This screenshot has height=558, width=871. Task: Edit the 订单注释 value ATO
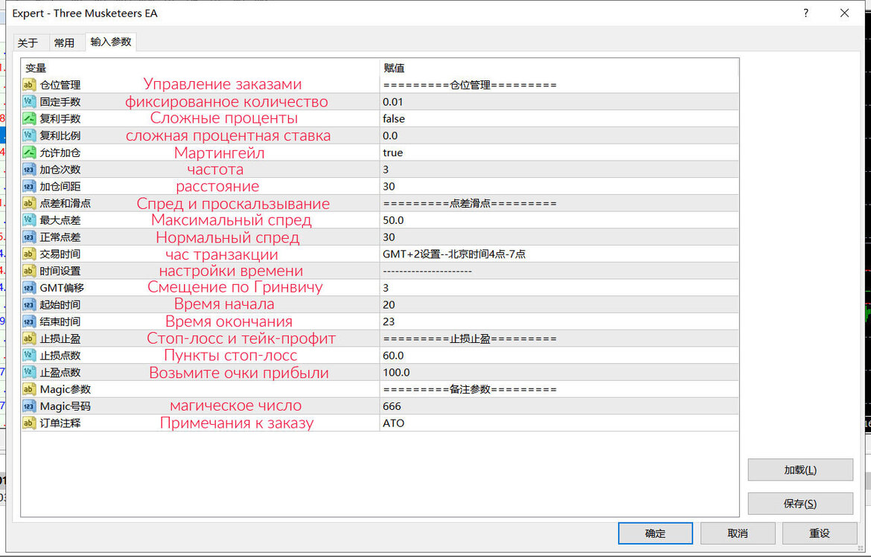coord(559,423)
